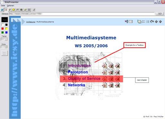Click the 'Example for a Textbox' annotation

[135, 45]
